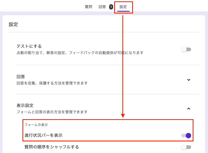Open the 質問 tab
Viewport: 208px width, 153px height.
pyautogui.click(x=88, y=7)
